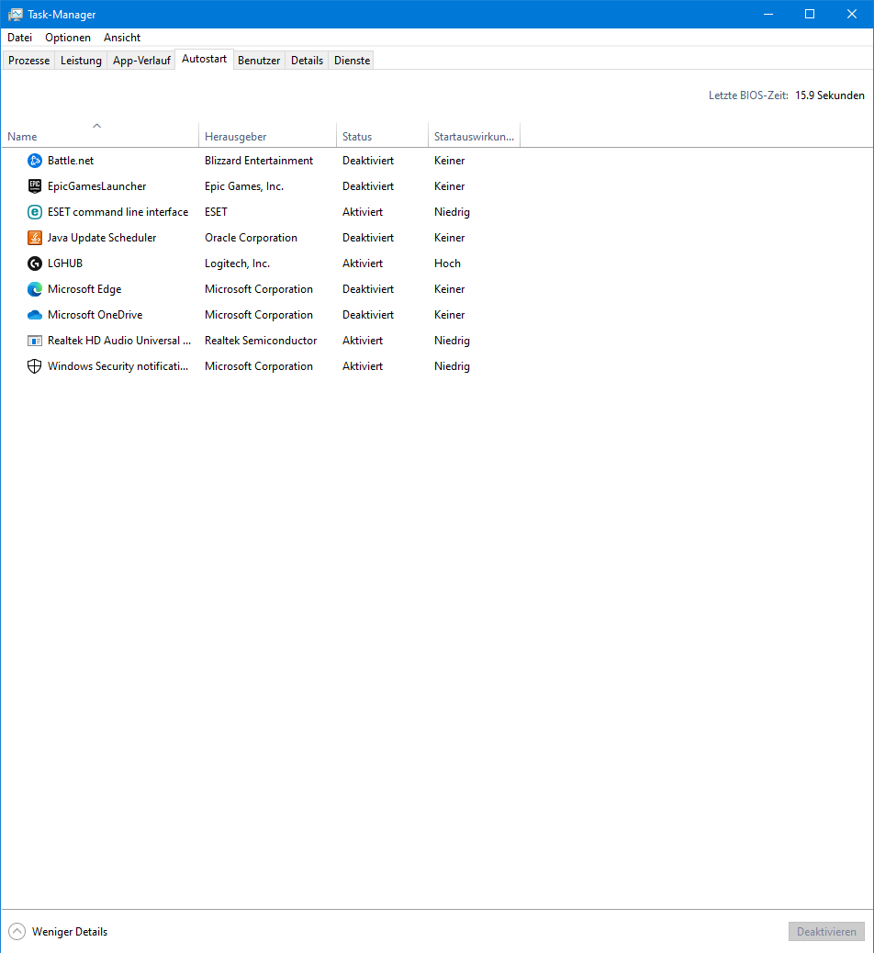Image resolution: width=874 pixels, height=953 pixels.
Task: Click the Realtek HD Audio icon
Action: 35,341
